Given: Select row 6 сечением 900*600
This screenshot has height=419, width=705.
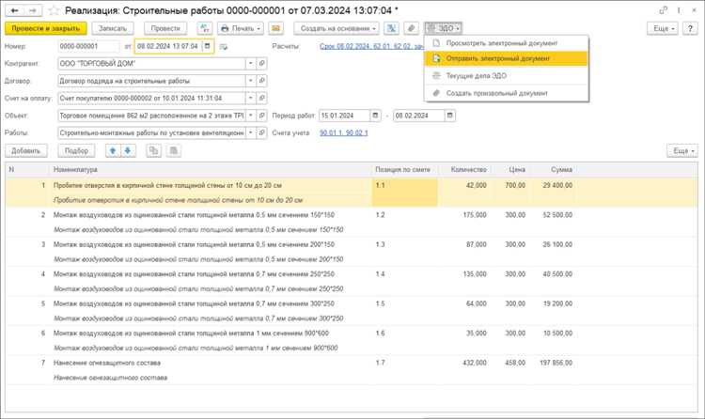Looking at the screenshot, I should [x=352, y=340].
